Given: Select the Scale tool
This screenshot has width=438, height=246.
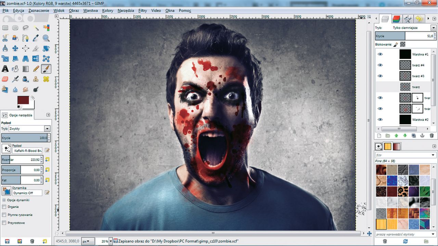Looking at the screenshot, I should pos(5,59).
